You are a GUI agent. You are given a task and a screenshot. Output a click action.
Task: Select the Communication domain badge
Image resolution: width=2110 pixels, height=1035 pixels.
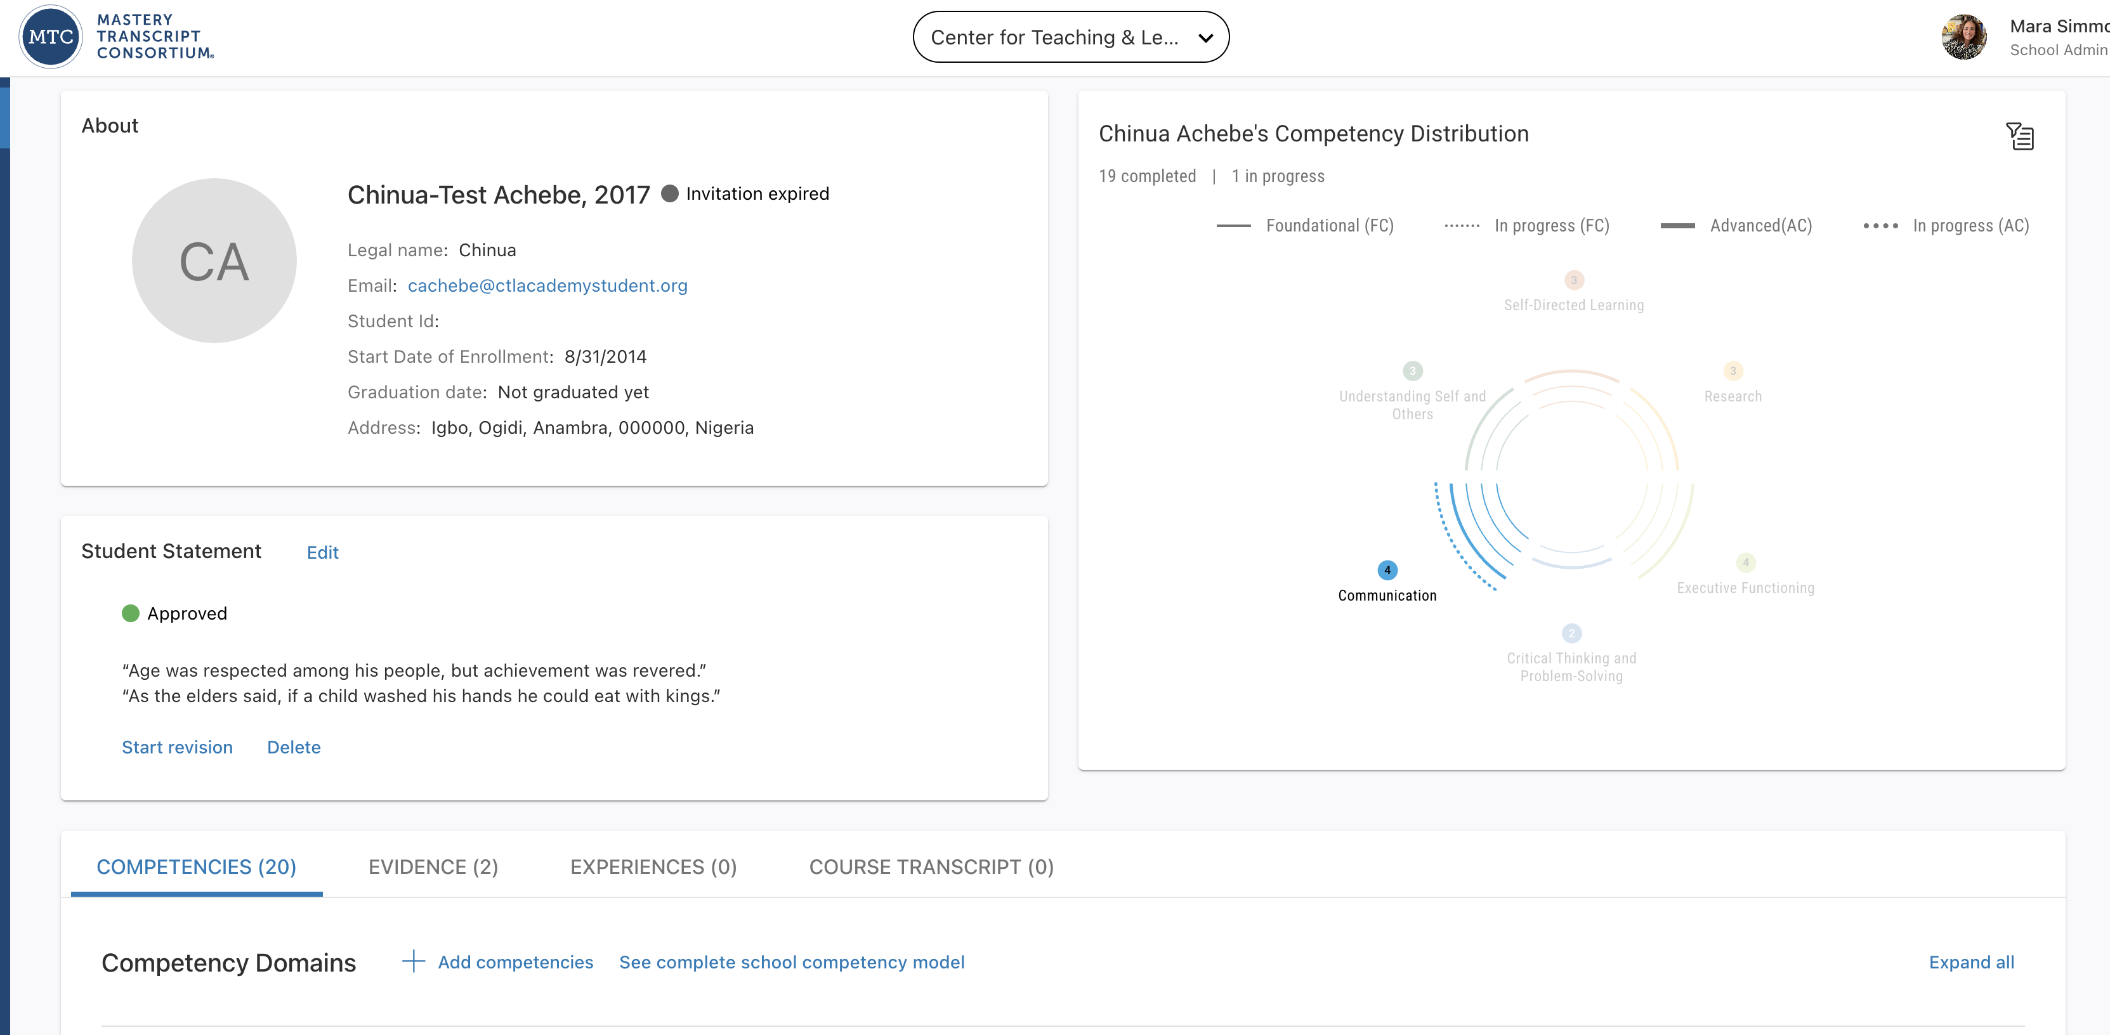[1387, 570]
